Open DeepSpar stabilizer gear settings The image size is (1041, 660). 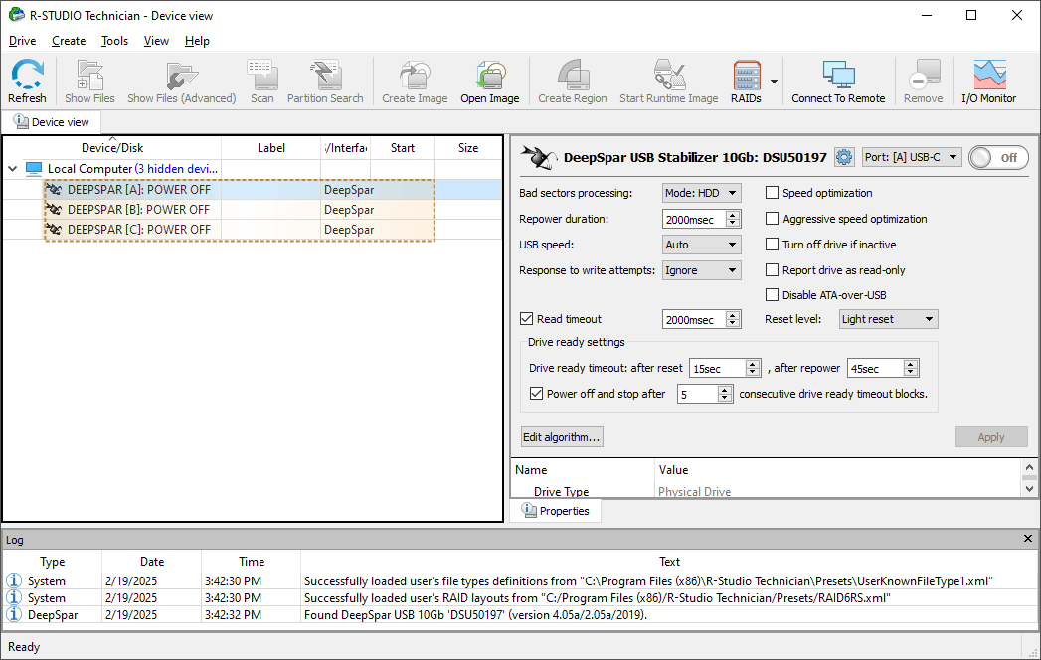tap(844, 157)
